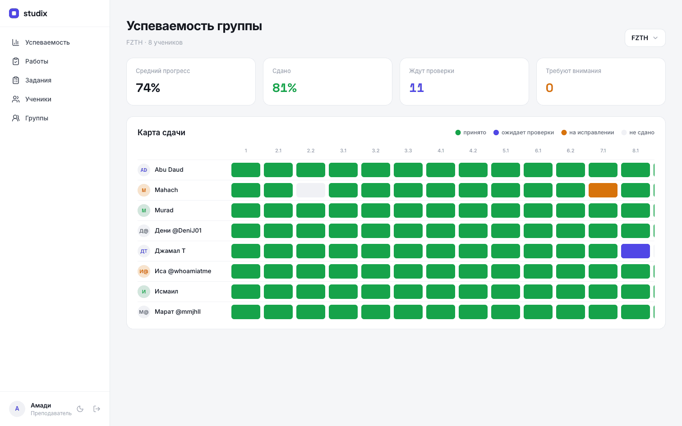Click the Карта сдачи heading
This screenshot has width=682, height=426.
pos(161,133)
